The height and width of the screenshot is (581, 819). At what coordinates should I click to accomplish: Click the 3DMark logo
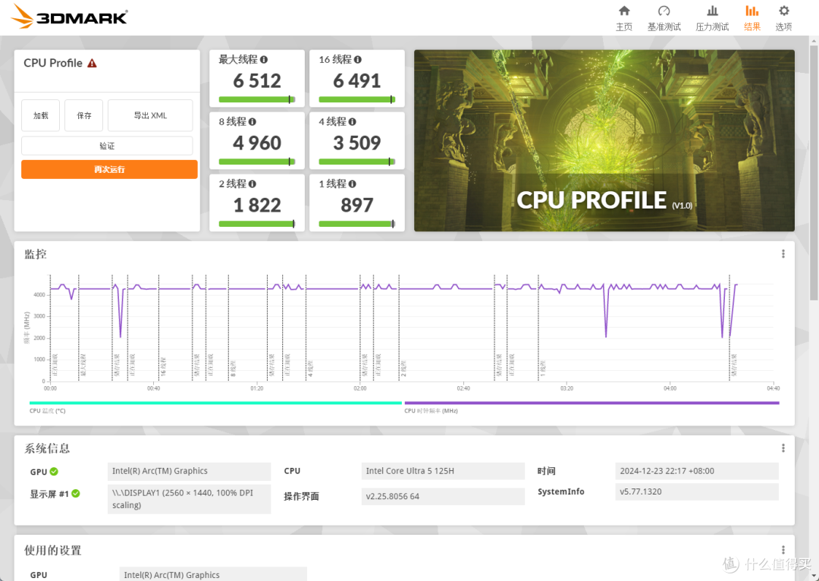(68, 17)
